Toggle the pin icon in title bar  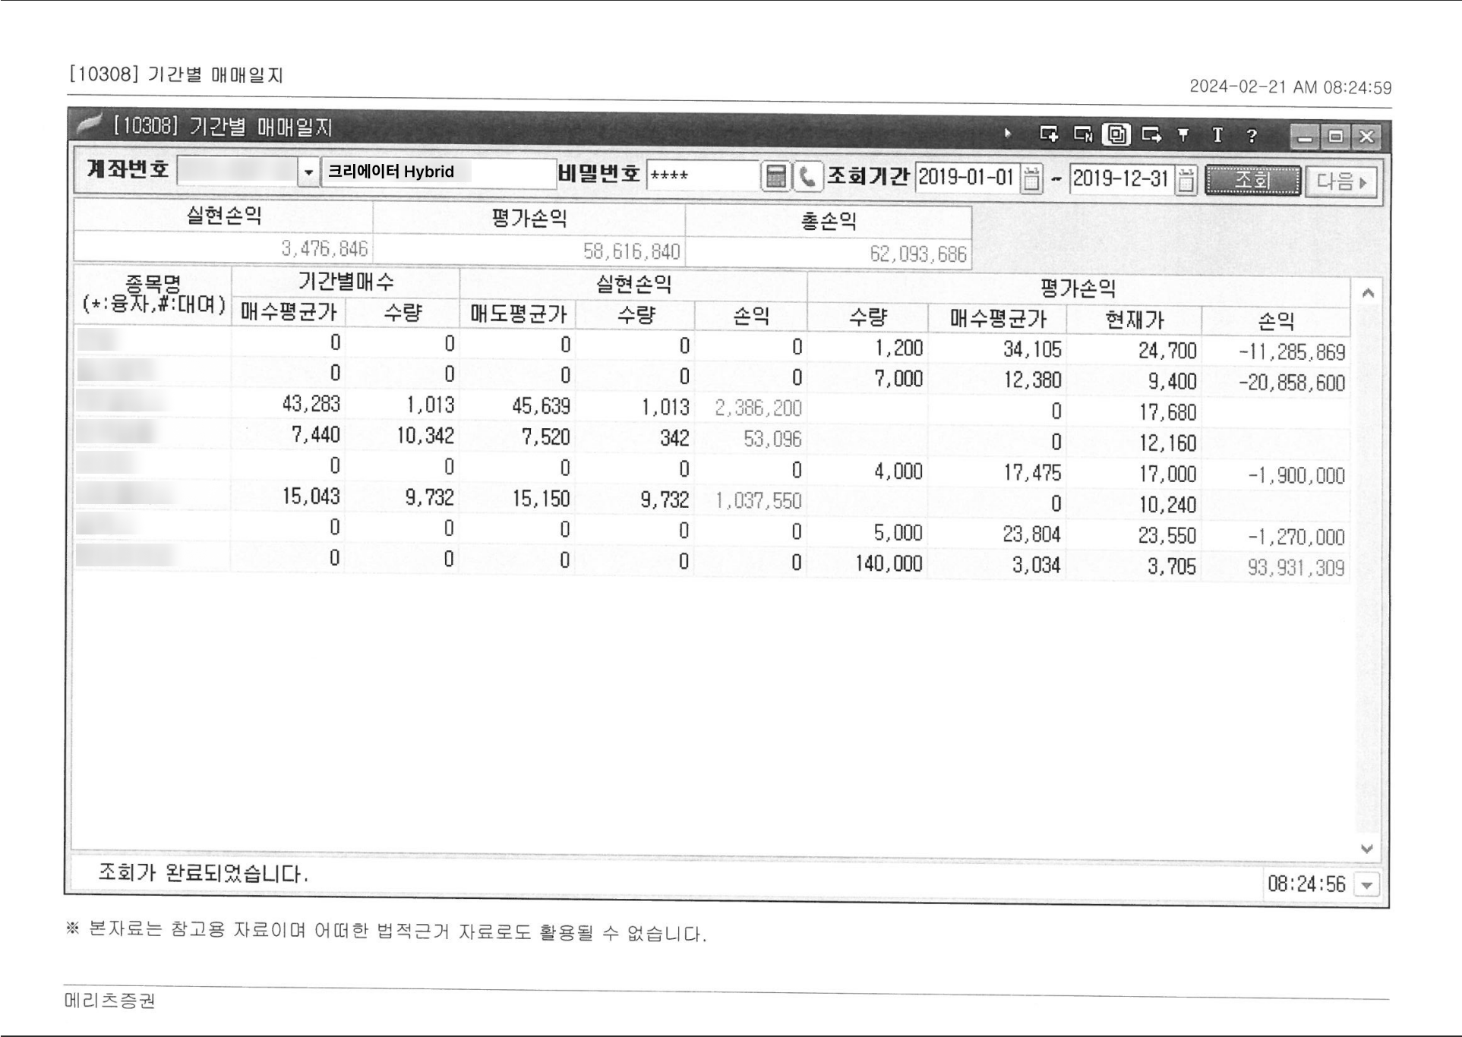point(1183,136)
